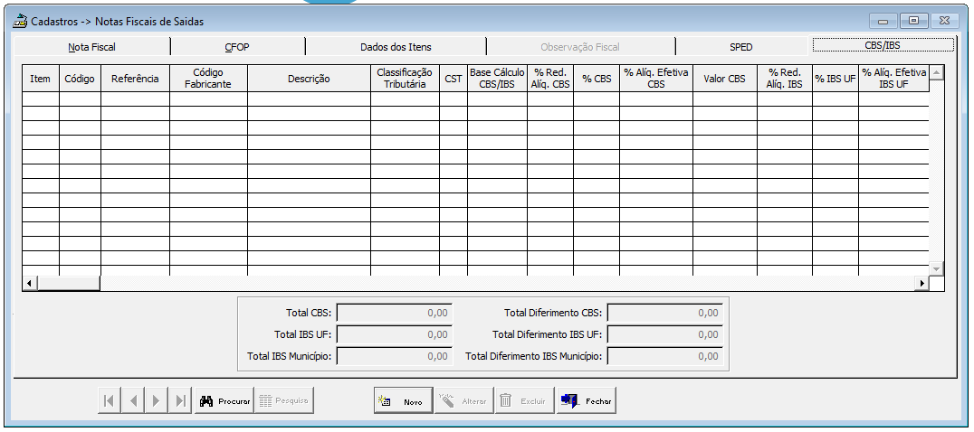Click the Alterar edit button

click(x=463, y=401)
